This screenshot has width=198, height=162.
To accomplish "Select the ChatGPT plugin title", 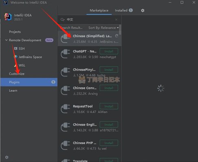I will click(85, 52).
